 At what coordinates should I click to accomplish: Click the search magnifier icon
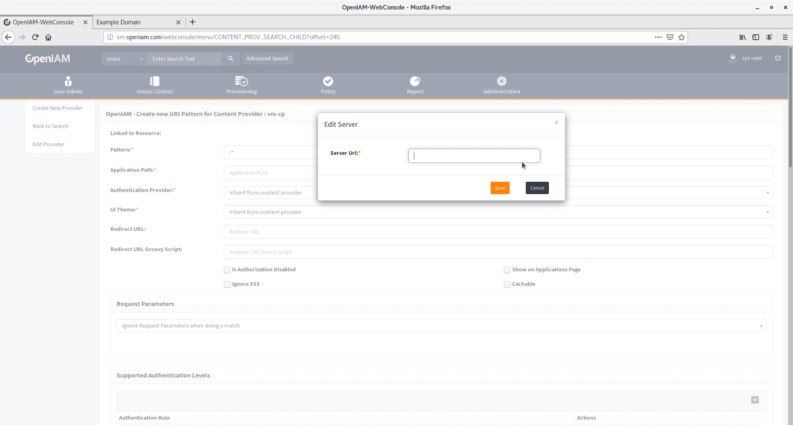point(231,59)
